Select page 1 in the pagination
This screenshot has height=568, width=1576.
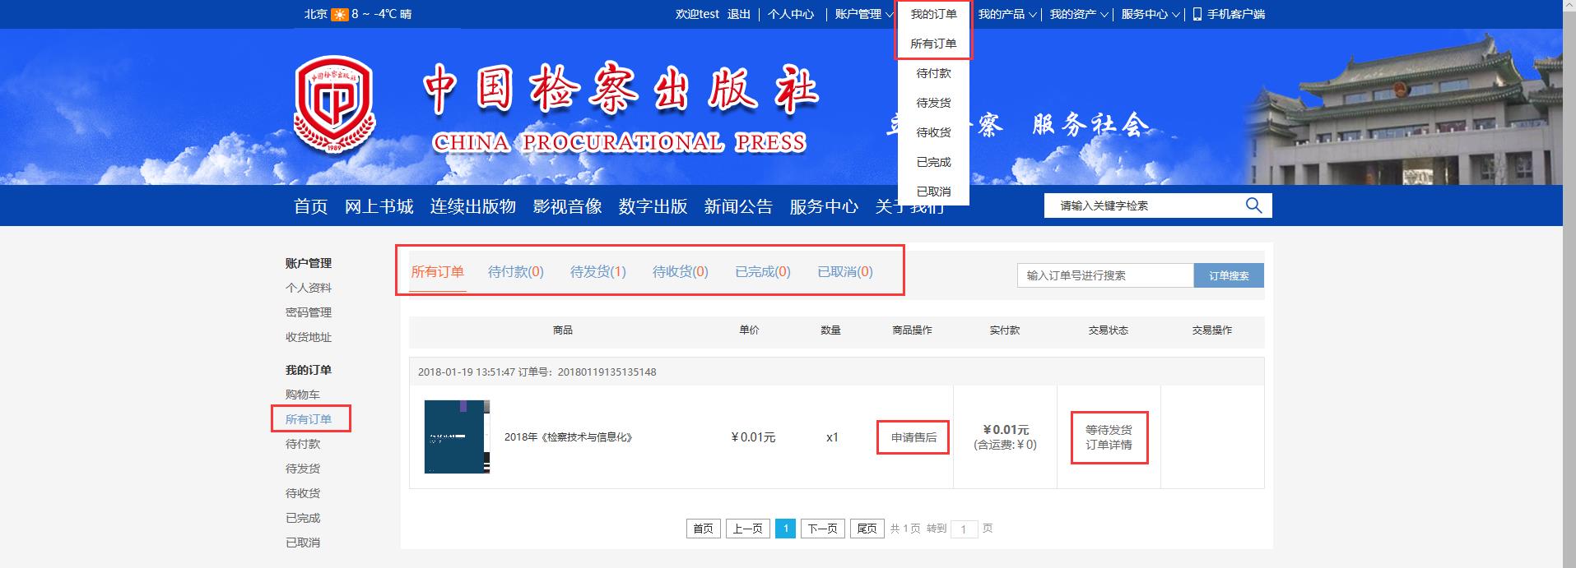tap(785, 529)
